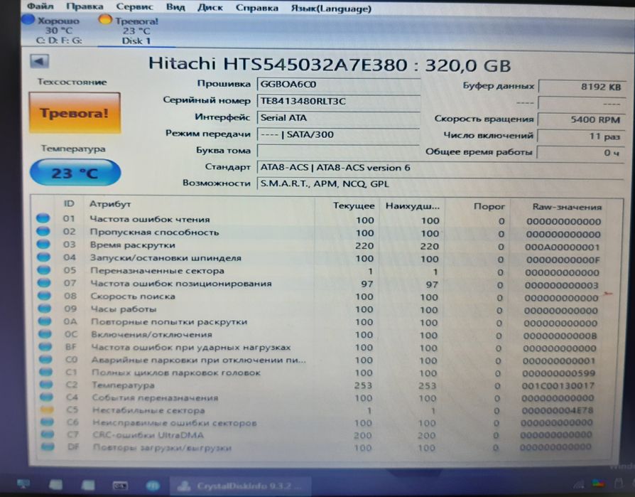Image resolution: width=635 pixels, height=497 pixels.
Task: Click status icon for attribute 07 seek errors
Action: [x=44, y=282]
